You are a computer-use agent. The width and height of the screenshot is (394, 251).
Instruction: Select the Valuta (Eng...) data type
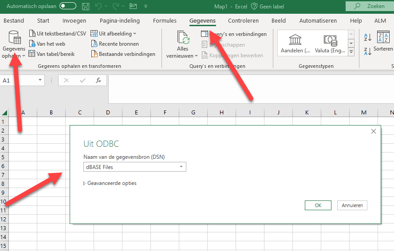330,43
